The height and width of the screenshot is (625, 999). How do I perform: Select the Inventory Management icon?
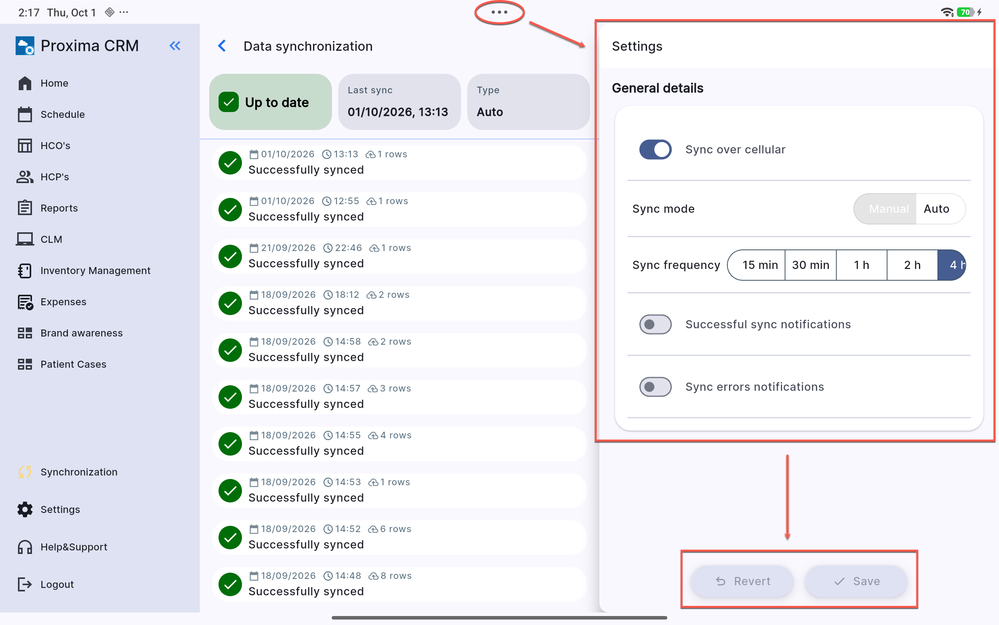click(25, 270)
